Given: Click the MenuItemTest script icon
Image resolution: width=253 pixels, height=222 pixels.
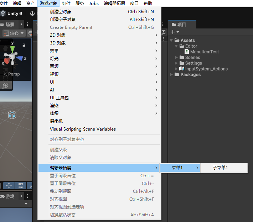Looking at the screenshot, I should pyautogui.click(x=187, y=52).
